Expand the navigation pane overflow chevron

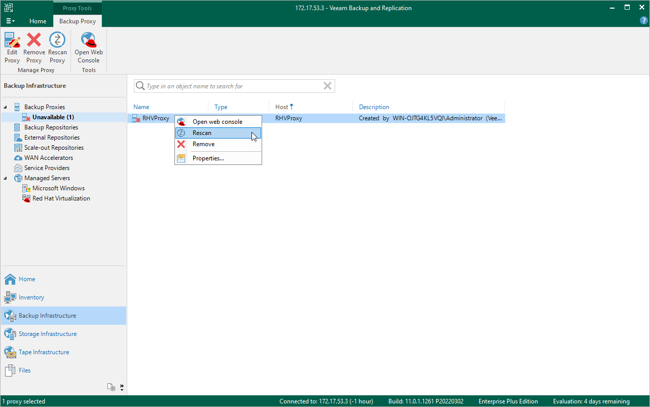point(122,387)
